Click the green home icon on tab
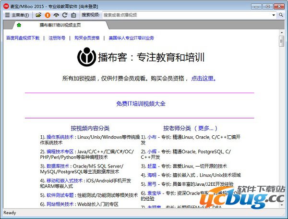 [x=19, y=25]
